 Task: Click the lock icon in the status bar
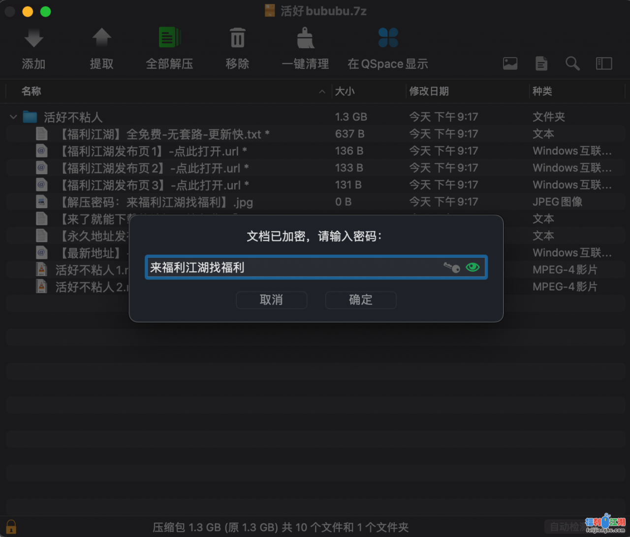point(11,527)
